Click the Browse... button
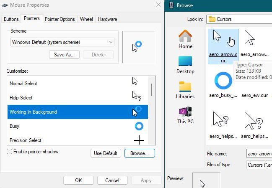The width and height of the screenshot is (272, 188). click(x=140, y=153)
